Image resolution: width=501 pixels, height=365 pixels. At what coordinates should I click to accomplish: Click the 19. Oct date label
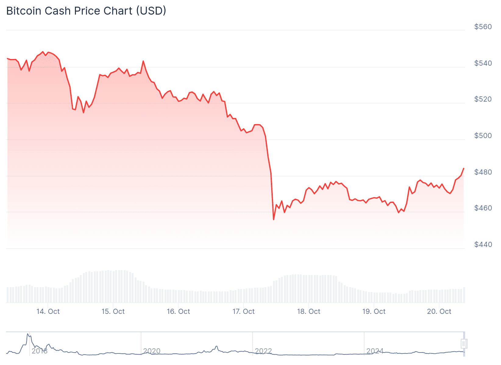374,311
